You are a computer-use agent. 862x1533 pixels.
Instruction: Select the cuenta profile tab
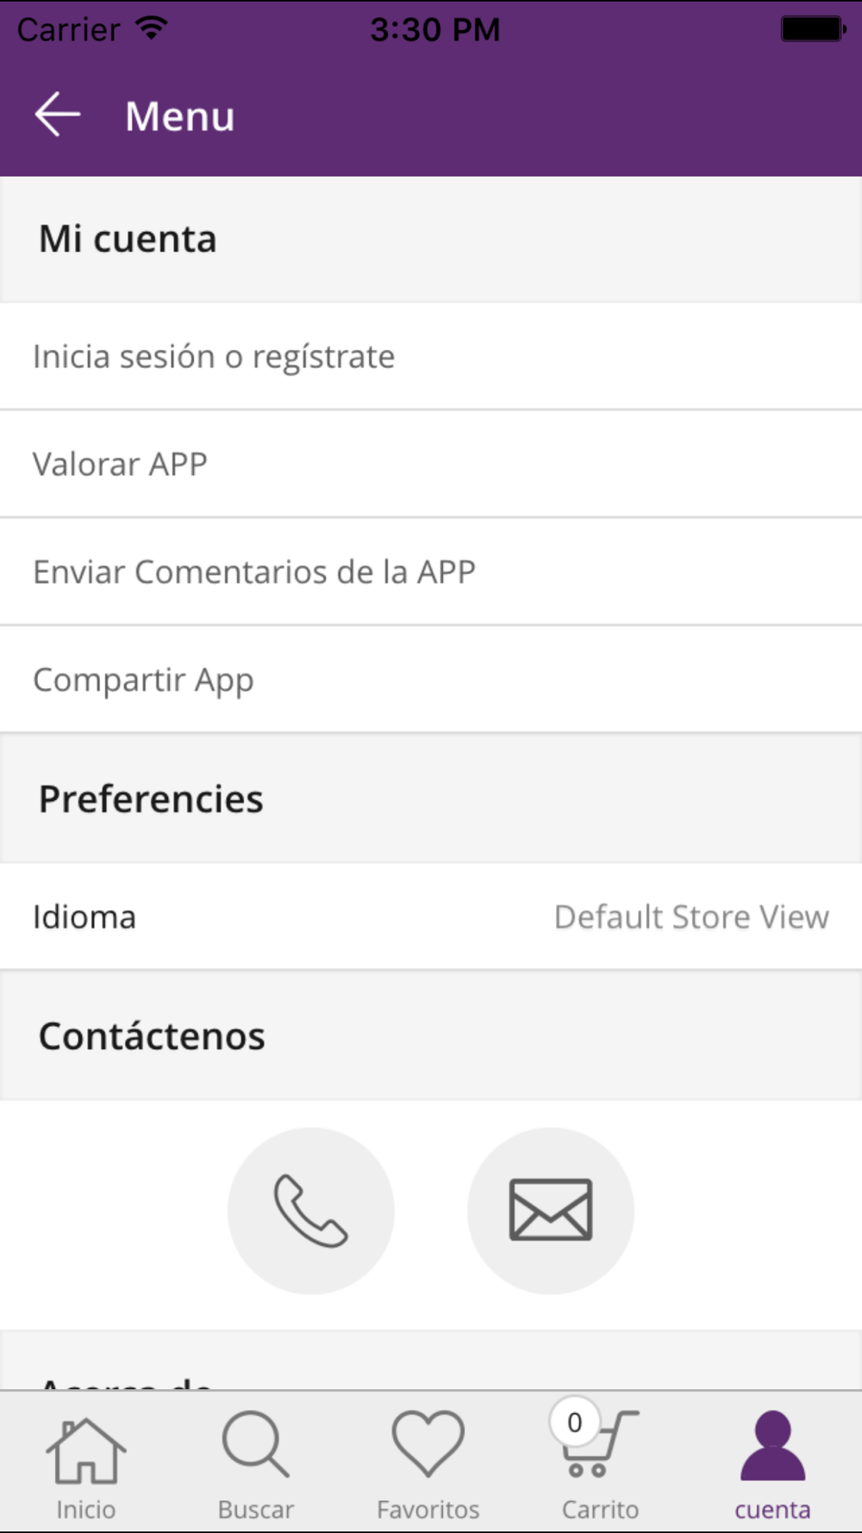(773, 1464)
